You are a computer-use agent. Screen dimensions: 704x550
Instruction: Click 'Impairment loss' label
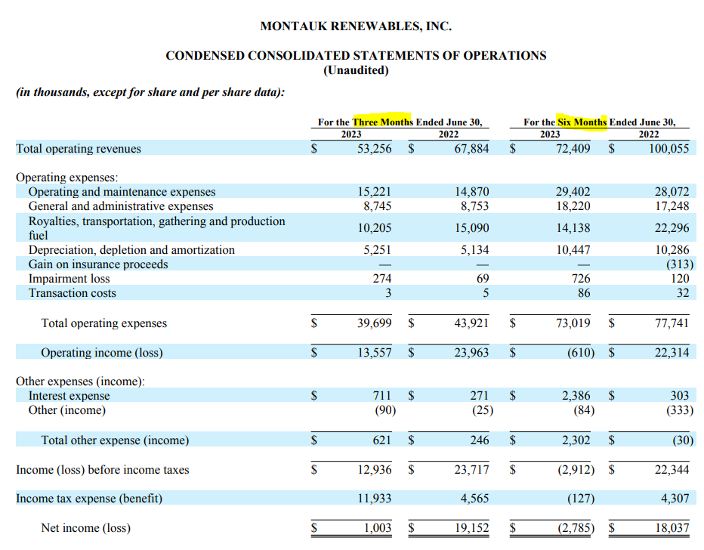pos(69,279)
